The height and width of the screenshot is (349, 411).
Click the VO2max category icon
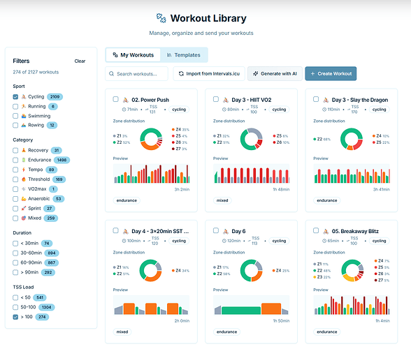tap(24, 189)
